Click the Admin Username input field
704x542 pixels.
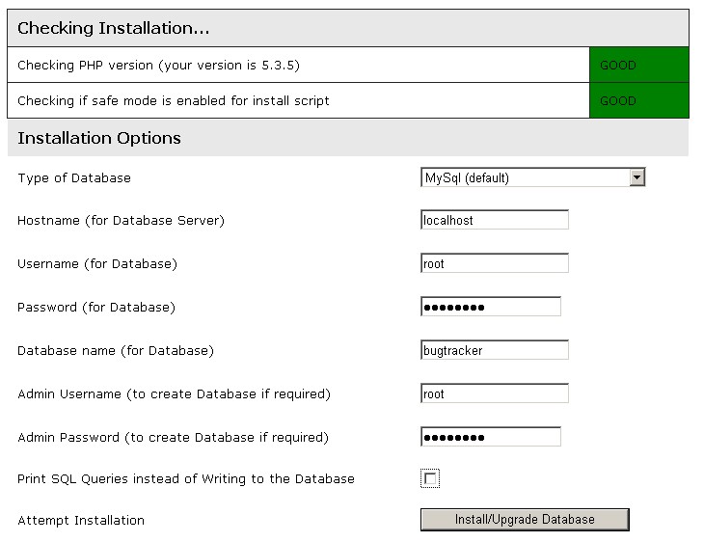coord(495,393)
